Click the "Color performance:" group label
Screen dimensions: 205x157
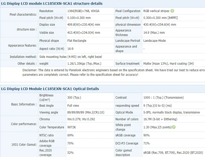coord(24,124)
